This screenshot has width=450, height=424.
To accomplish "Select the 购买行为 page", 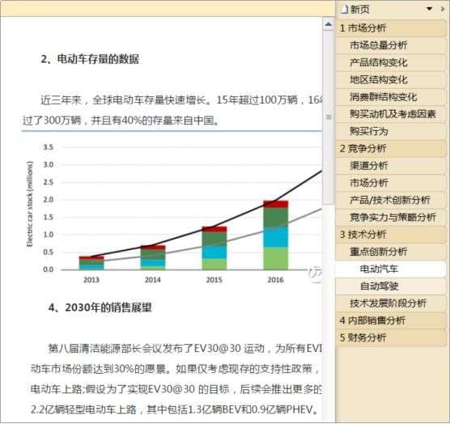I will pyautogui.click(x=391, y=131).
